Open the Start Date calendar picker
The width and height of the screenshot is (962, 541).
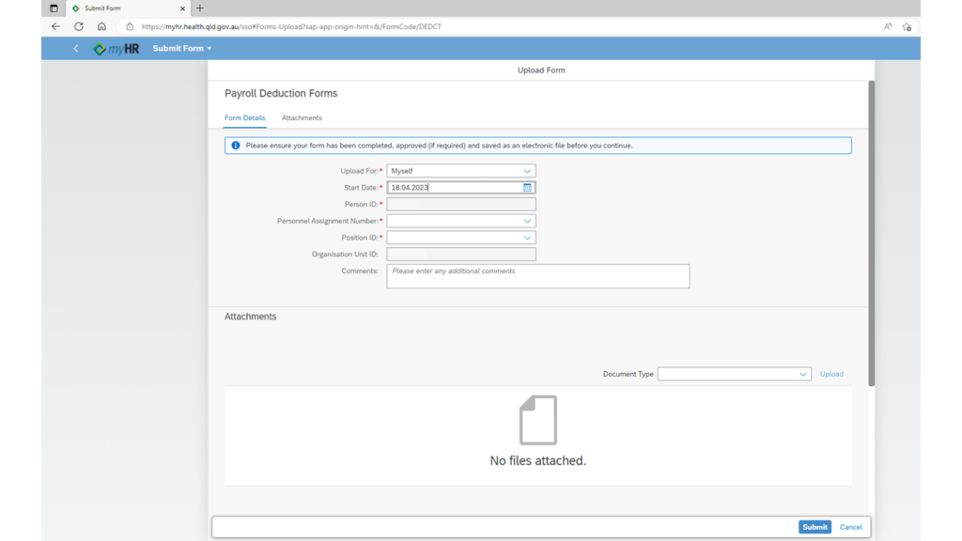point(527,188)
